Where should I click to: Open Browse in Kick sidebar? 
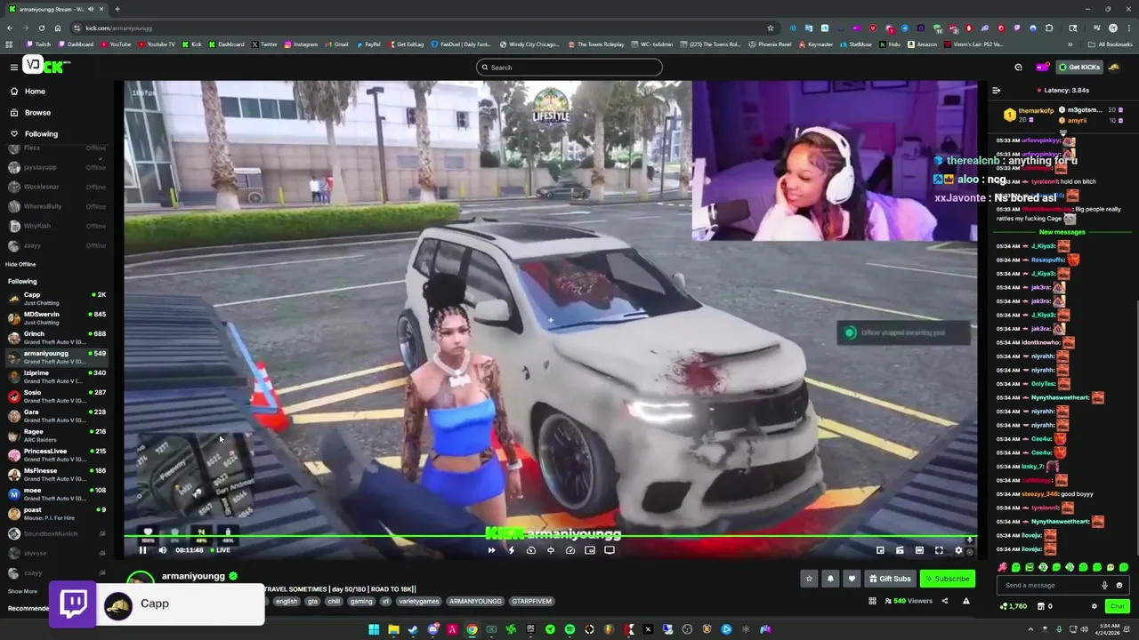click(x=37, y=113)
